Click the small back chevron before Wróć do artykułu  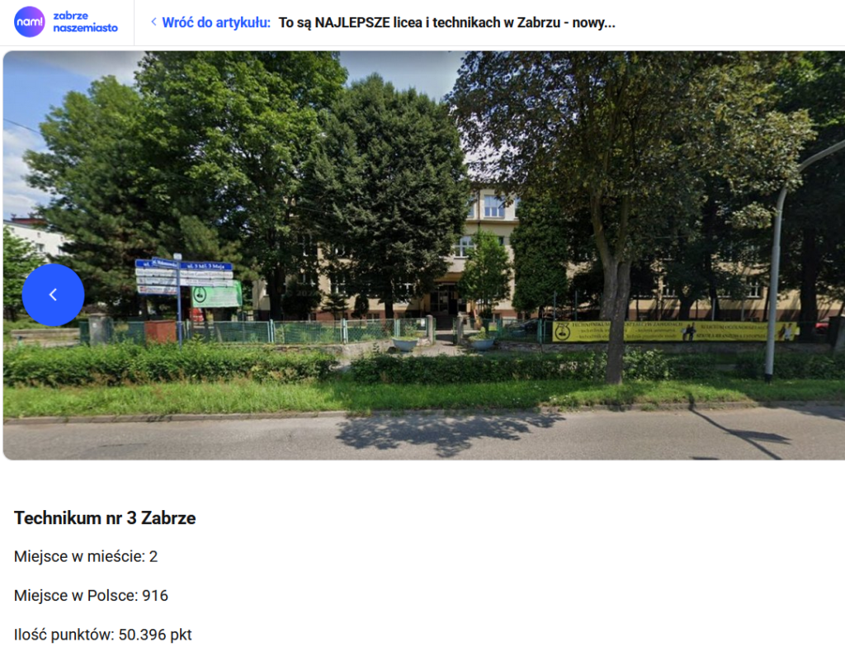153,22
